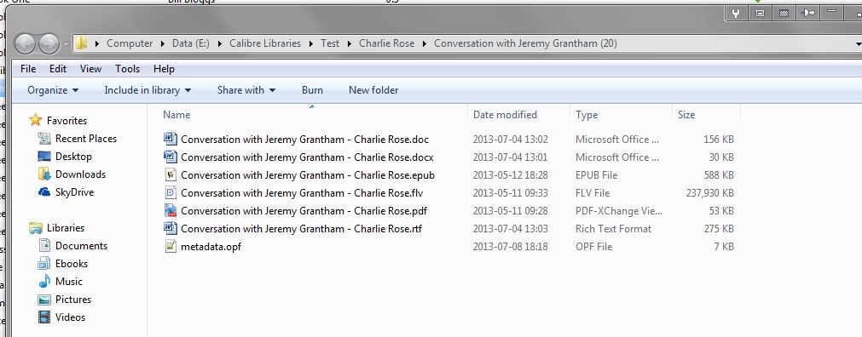This screenshot has width=862, height=337.
Task: Click the Forward navigation arrow button
Action: coord(49,43)
